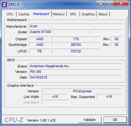Click the Link Width value x16
131x126 pixels.
click(55, 96)
